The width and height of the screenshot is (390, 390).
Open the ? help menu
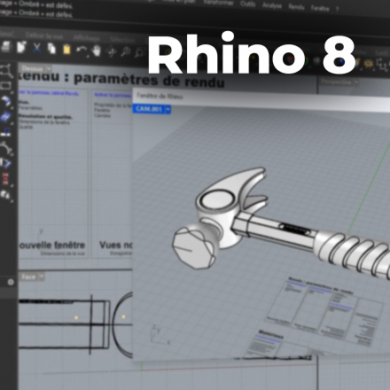coord(337,9)
